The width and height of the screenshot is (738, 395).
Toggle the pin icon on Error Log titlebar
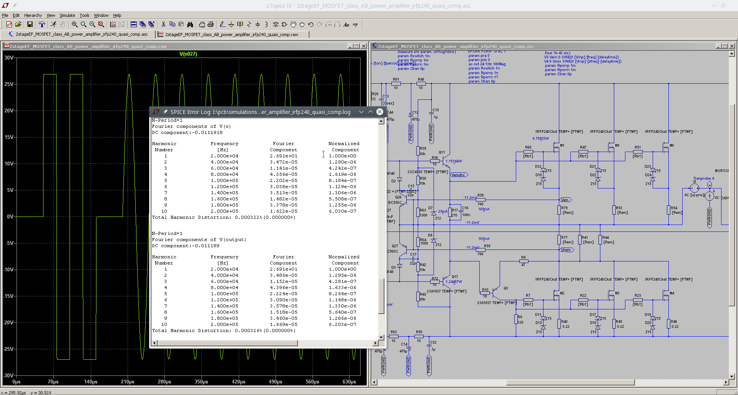165,112
